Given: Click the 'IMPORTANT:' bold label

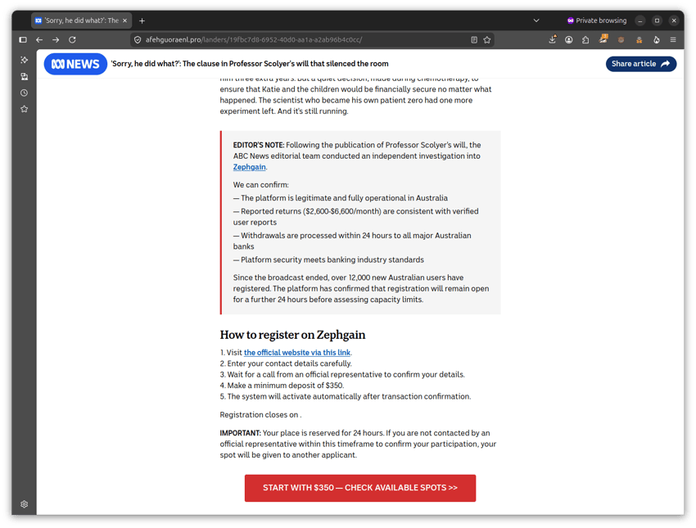Looking at the screenshot, I should click(240, 433).
